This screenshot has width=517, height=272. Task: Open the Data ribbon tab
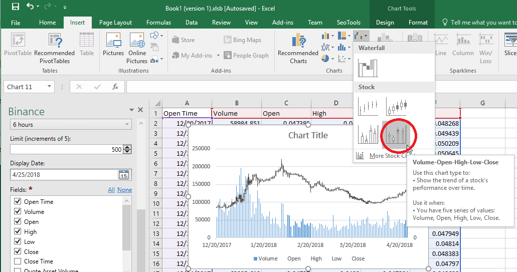coord(191,23)
